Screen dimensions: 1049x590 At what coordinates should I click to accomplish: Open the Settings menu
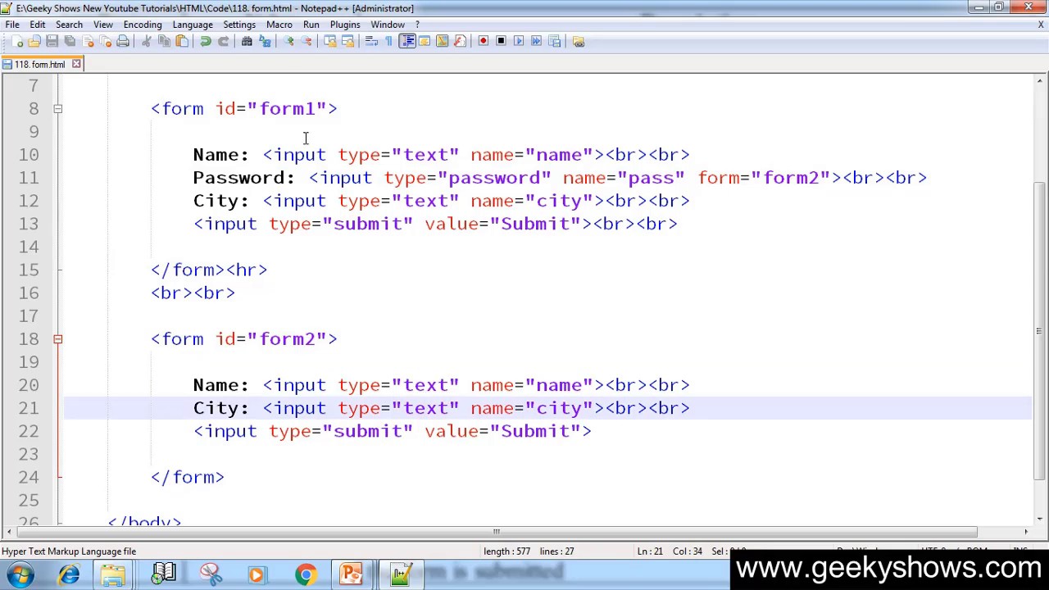[239, 25]
